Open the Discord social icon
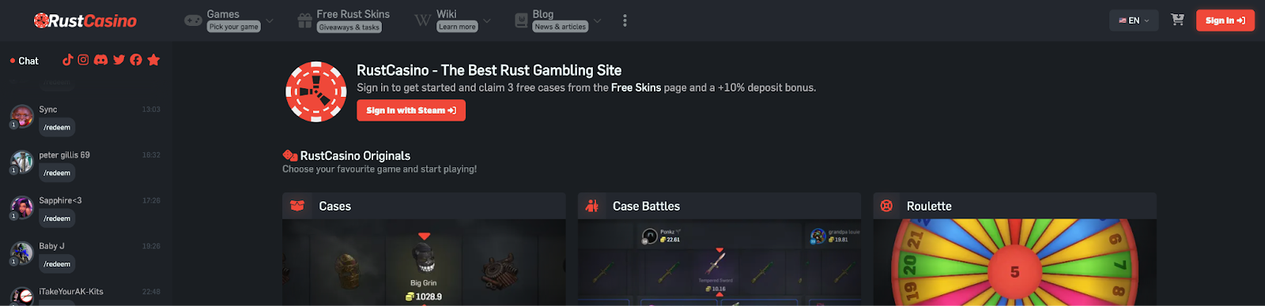Image resolution: width=1265 pixels, height=306 pixels. pyautogui.click(x=100, y=60)
